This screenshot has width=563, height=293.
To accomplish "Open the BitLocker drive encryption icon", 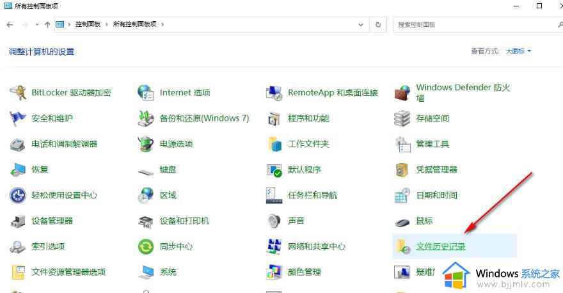I will tap(18, 93).
